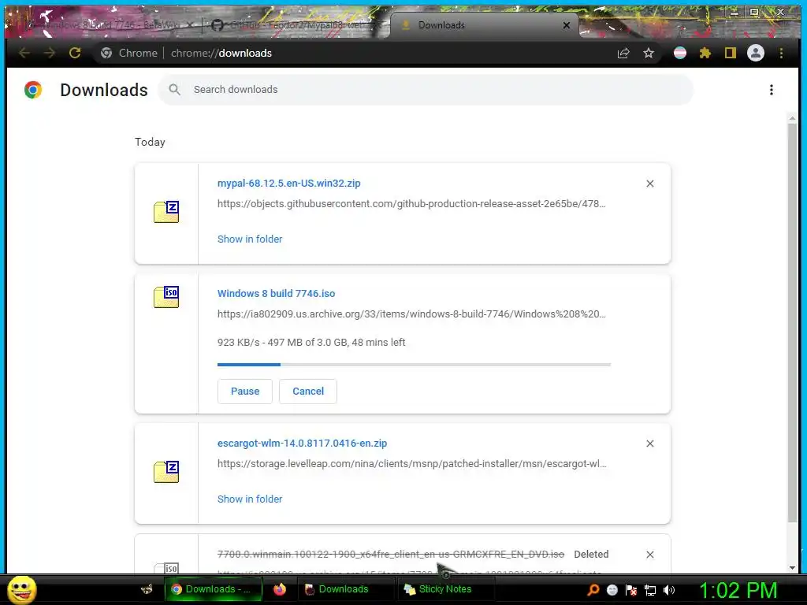Pause the Windows 8 iso download
The width and height of the screenshot is (807, 605).
pos(245,391)
